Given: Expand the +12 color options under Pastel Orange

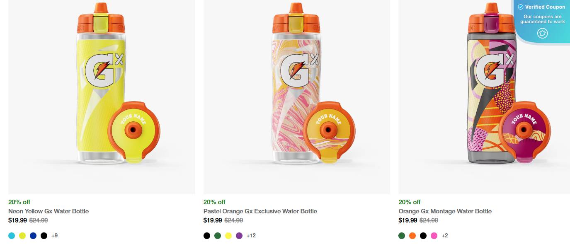Looking at the screenshot, I should 251,235.
